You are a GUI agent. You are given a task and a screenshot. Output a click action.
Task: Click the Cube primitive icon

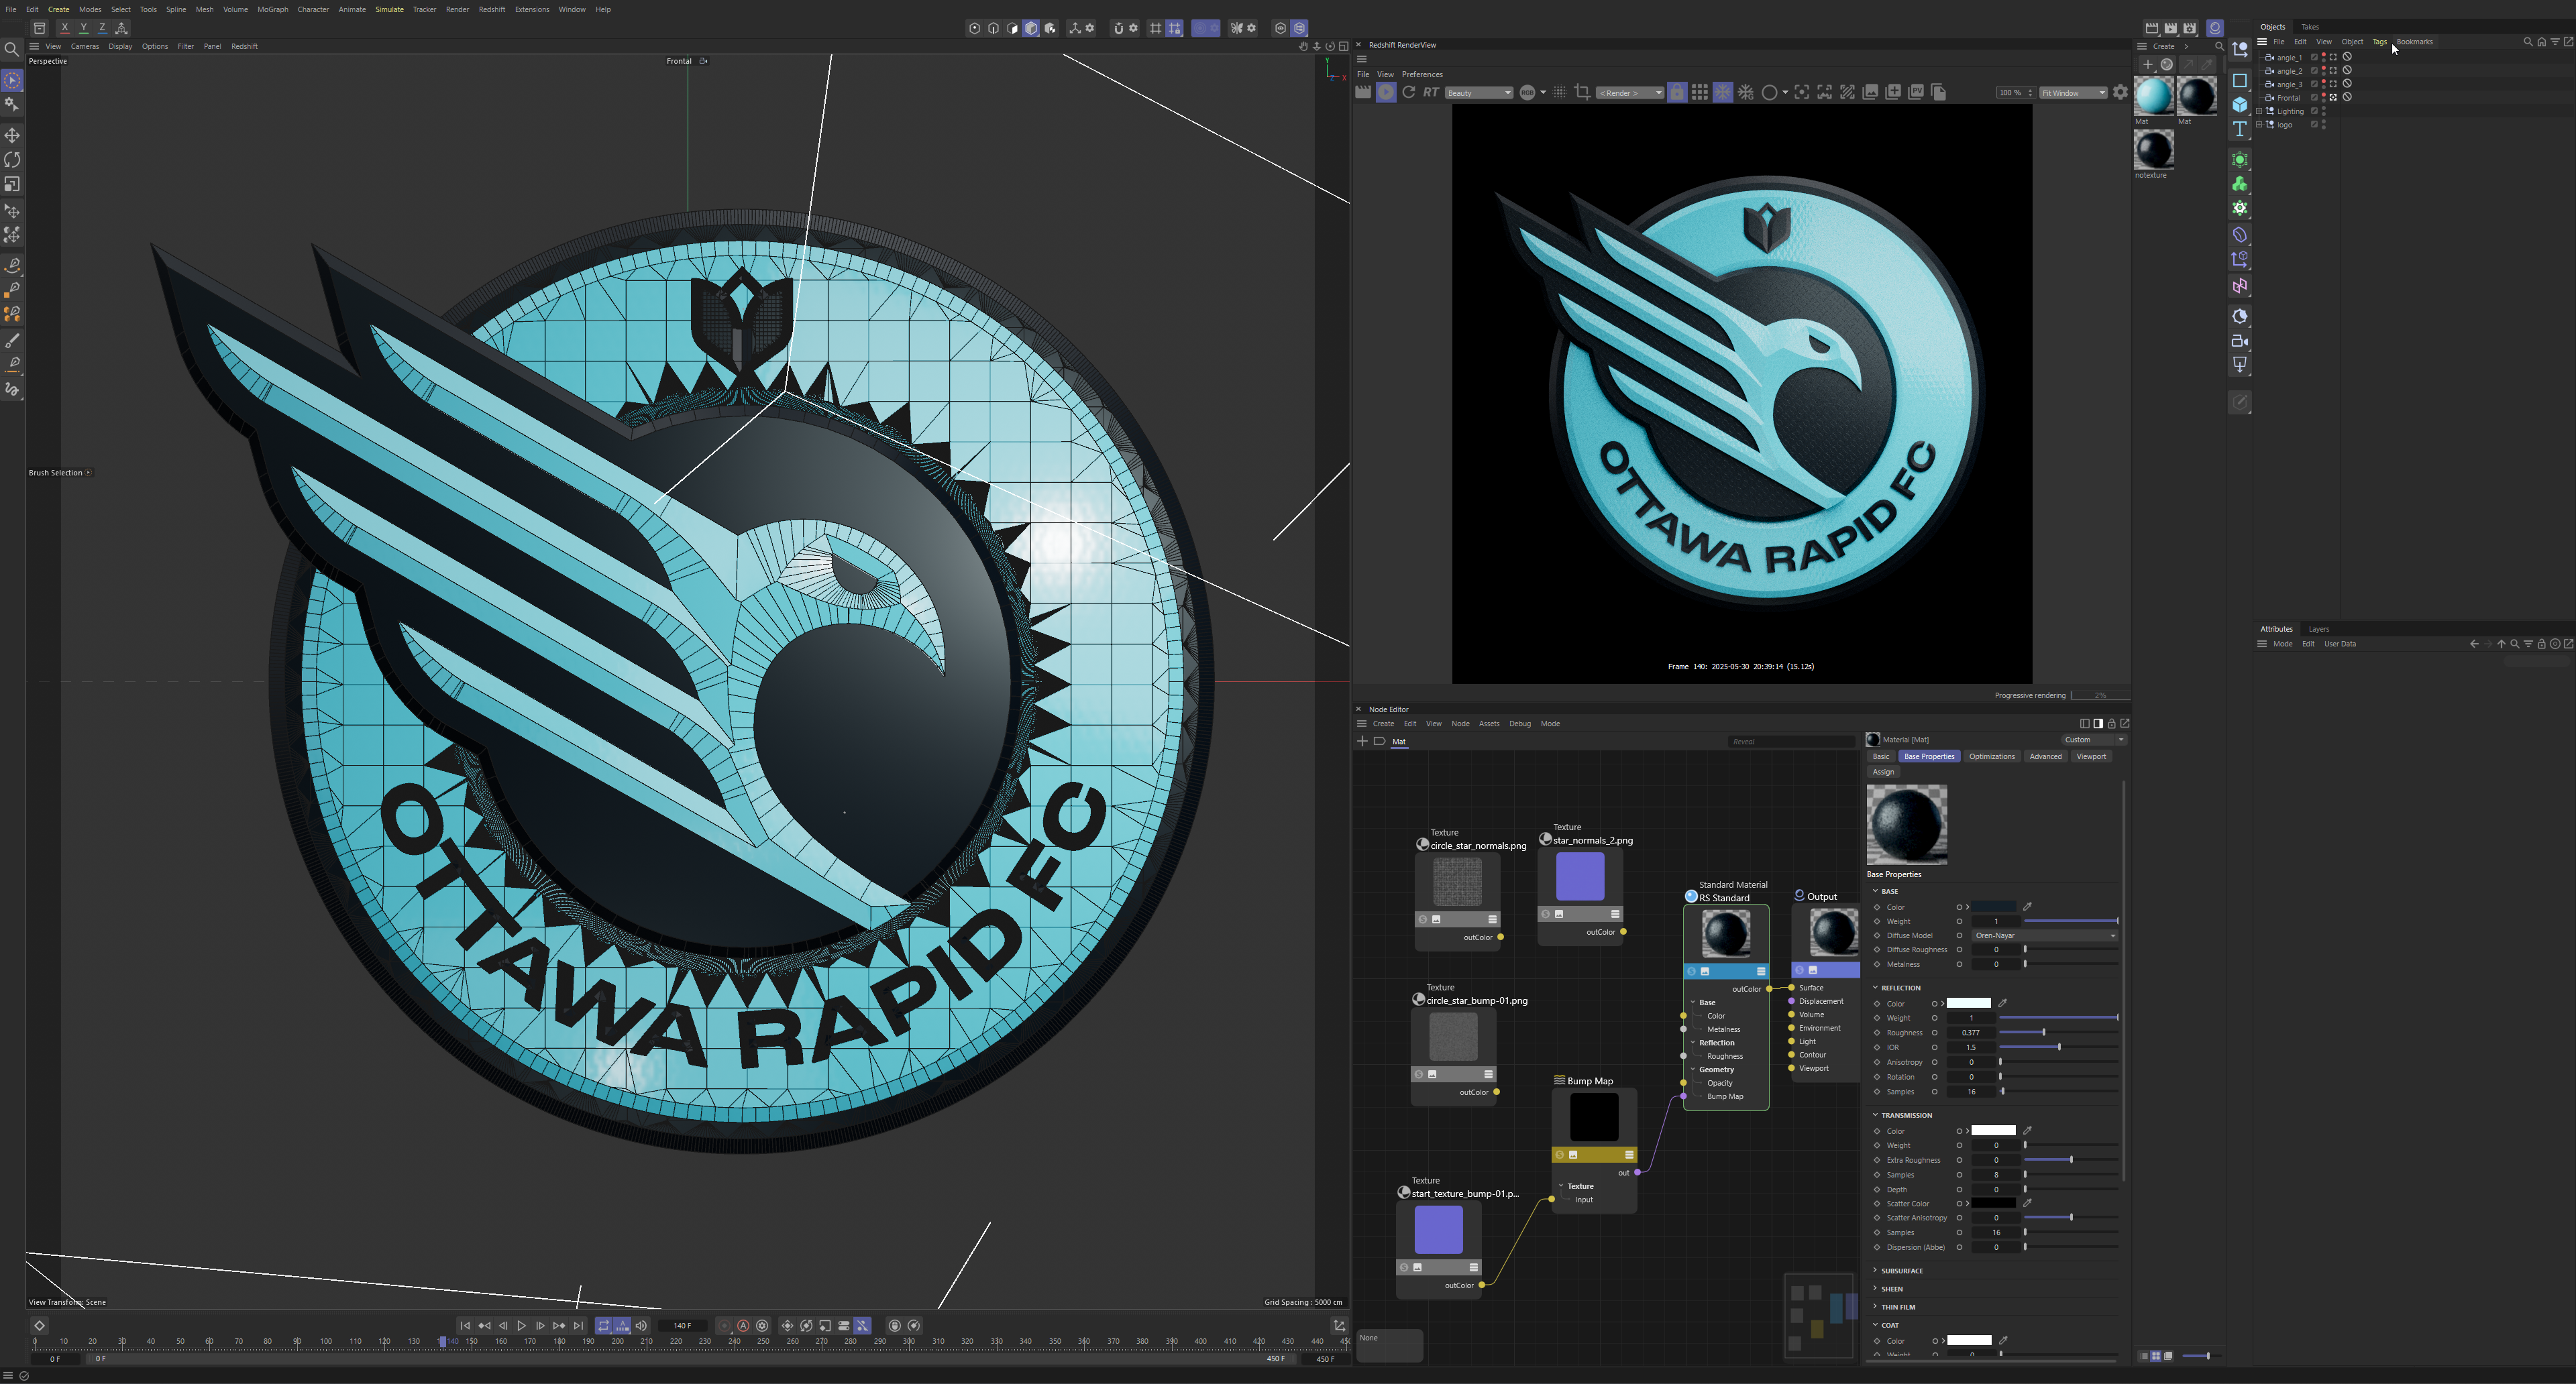point(2240,105)
